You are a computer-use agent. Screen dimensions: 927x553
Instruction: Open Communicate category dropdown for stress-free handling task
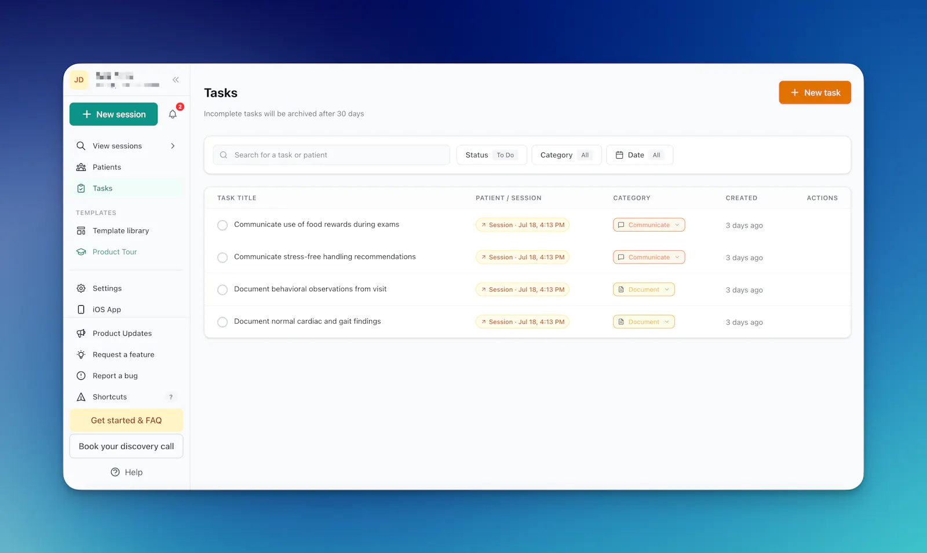click(x=649, y=257)
